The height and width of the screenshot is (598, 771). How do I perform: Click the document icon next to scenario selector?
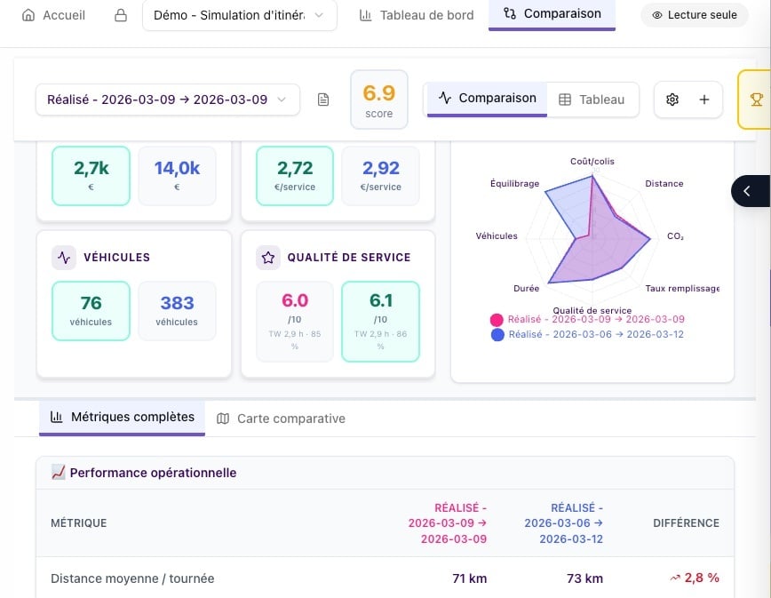coord(323,100)
